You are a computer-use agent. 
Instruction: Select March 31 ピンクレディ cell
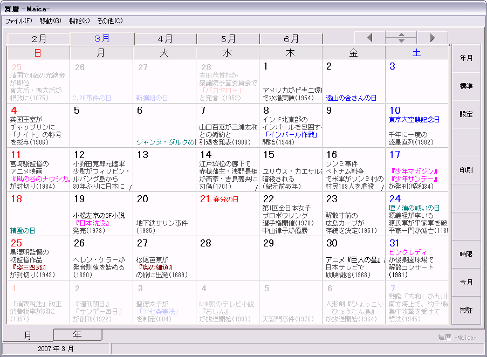pyautogui.click(x=417, y=258)
